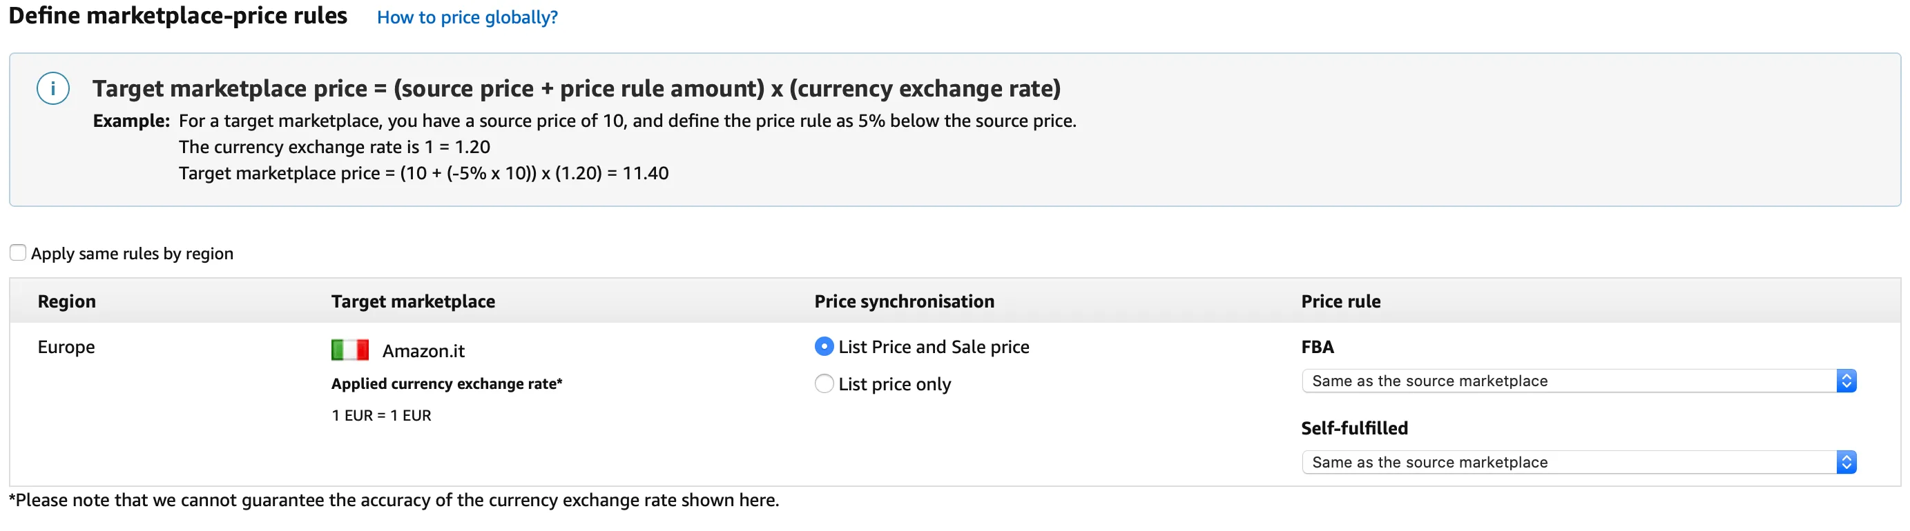
Task: Open the FBA price rule dropdown
Action: tap(1579, 381)
